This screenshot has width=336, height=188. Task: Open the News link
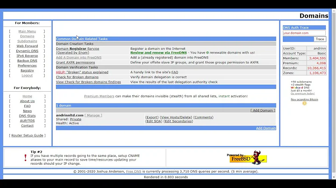(x=27, y=111)
